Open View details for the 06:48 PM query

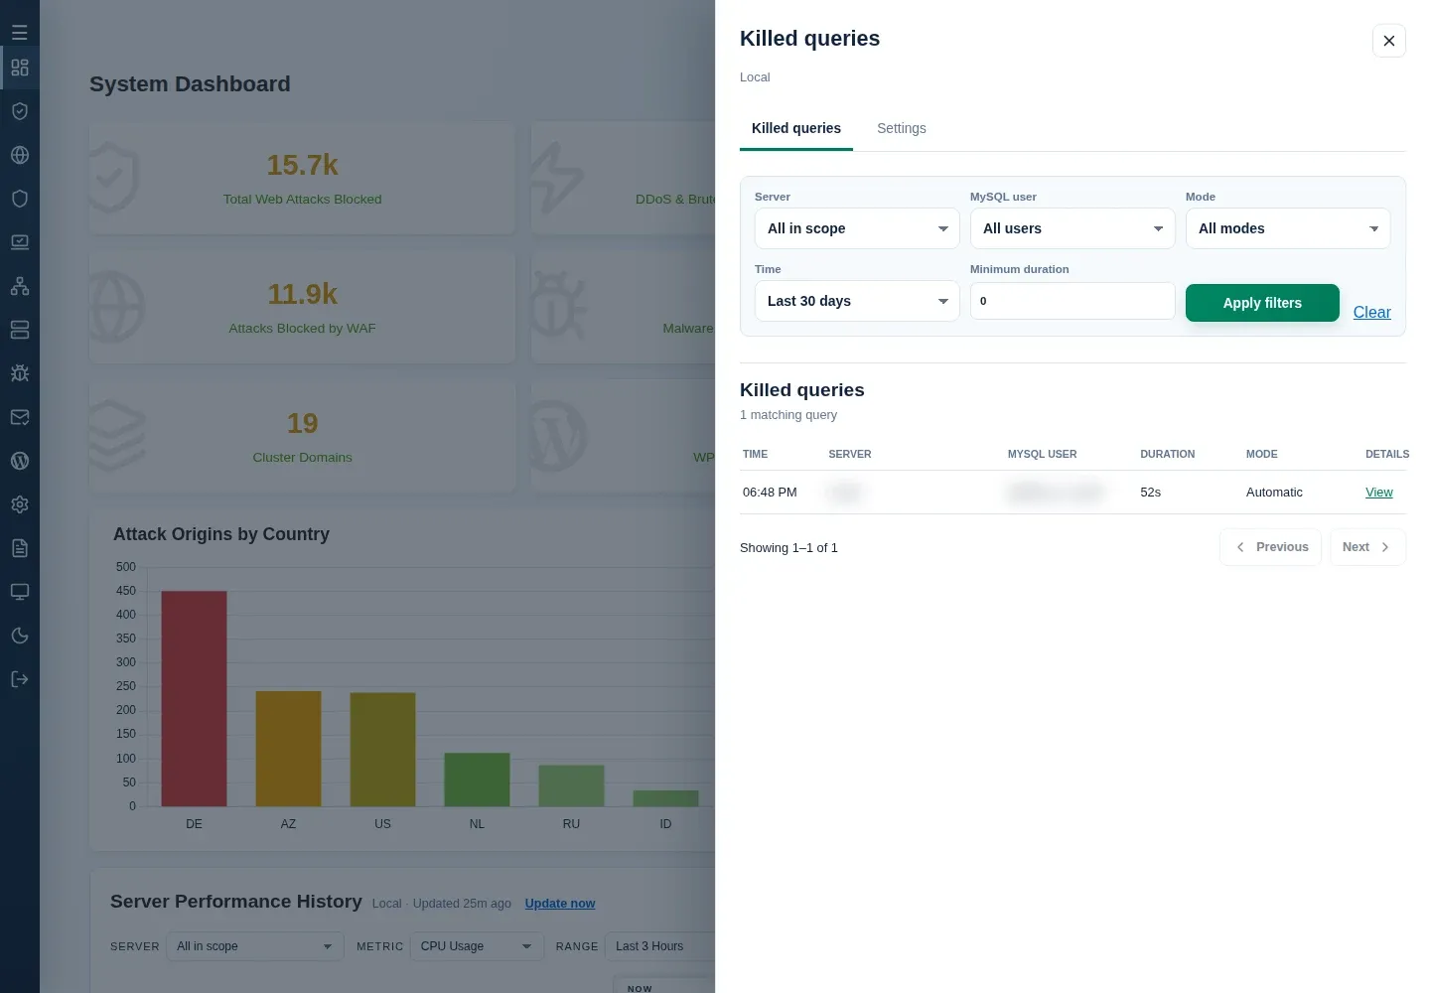[x=1378, y=493]
